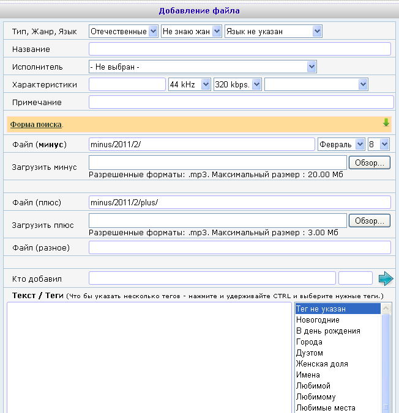Viewport: 399px width, 413px height.
Task: Select 'Тег не указан' in tag list
Action: (338, 309)
